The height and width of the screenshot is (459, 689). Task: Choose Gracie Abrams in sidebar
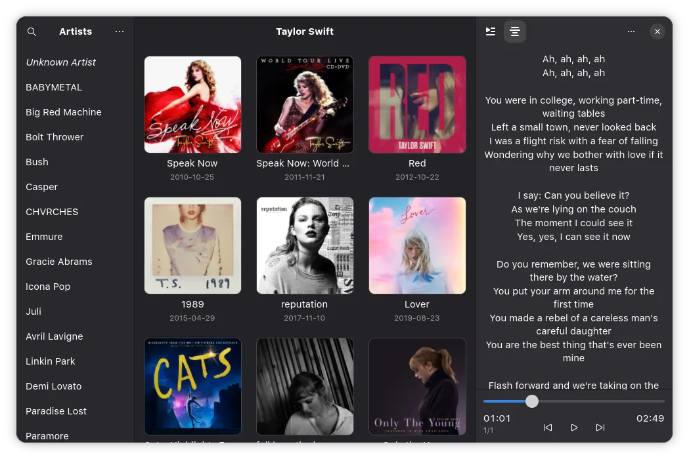tap(59, 262)
